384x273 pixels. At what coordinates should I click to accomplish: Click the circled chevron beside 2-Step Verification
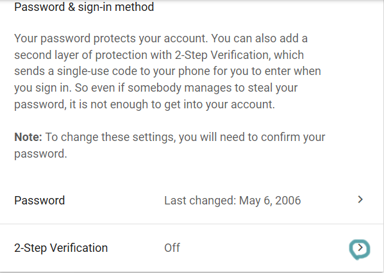pyautogui.click(x=360, y=248)
